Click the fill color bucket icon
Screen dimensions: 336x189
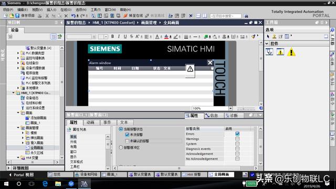166,37
